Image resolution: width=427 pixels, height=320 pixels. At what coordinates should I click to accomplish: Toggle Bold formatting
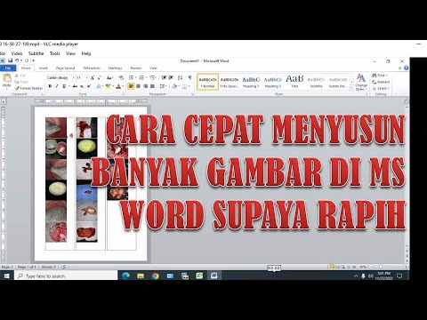point(50,86)
